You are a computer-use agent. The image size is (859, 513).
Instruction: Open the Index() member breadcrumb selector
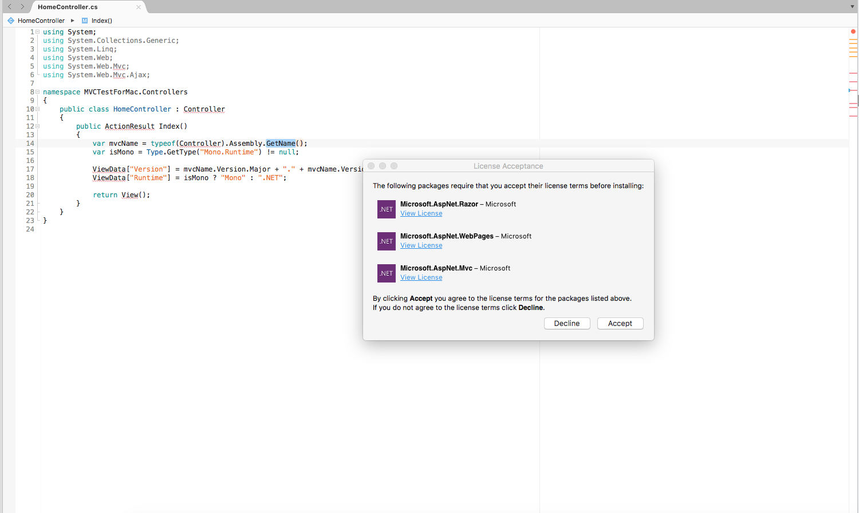(x=102, y=21)
